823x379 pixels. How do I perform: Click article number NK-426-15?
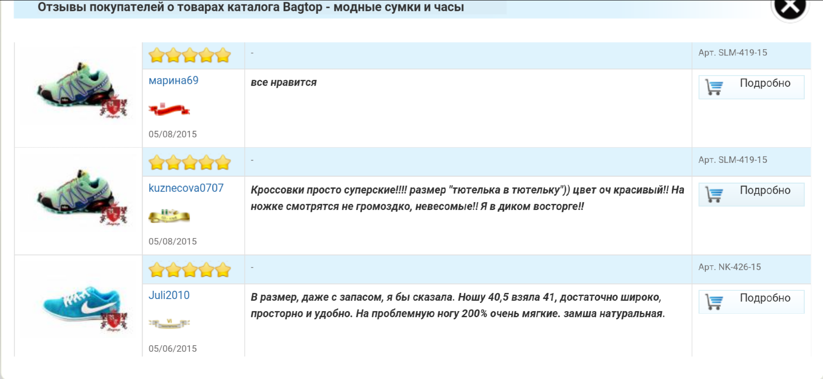pyautogui.click(x=730, y=267)
